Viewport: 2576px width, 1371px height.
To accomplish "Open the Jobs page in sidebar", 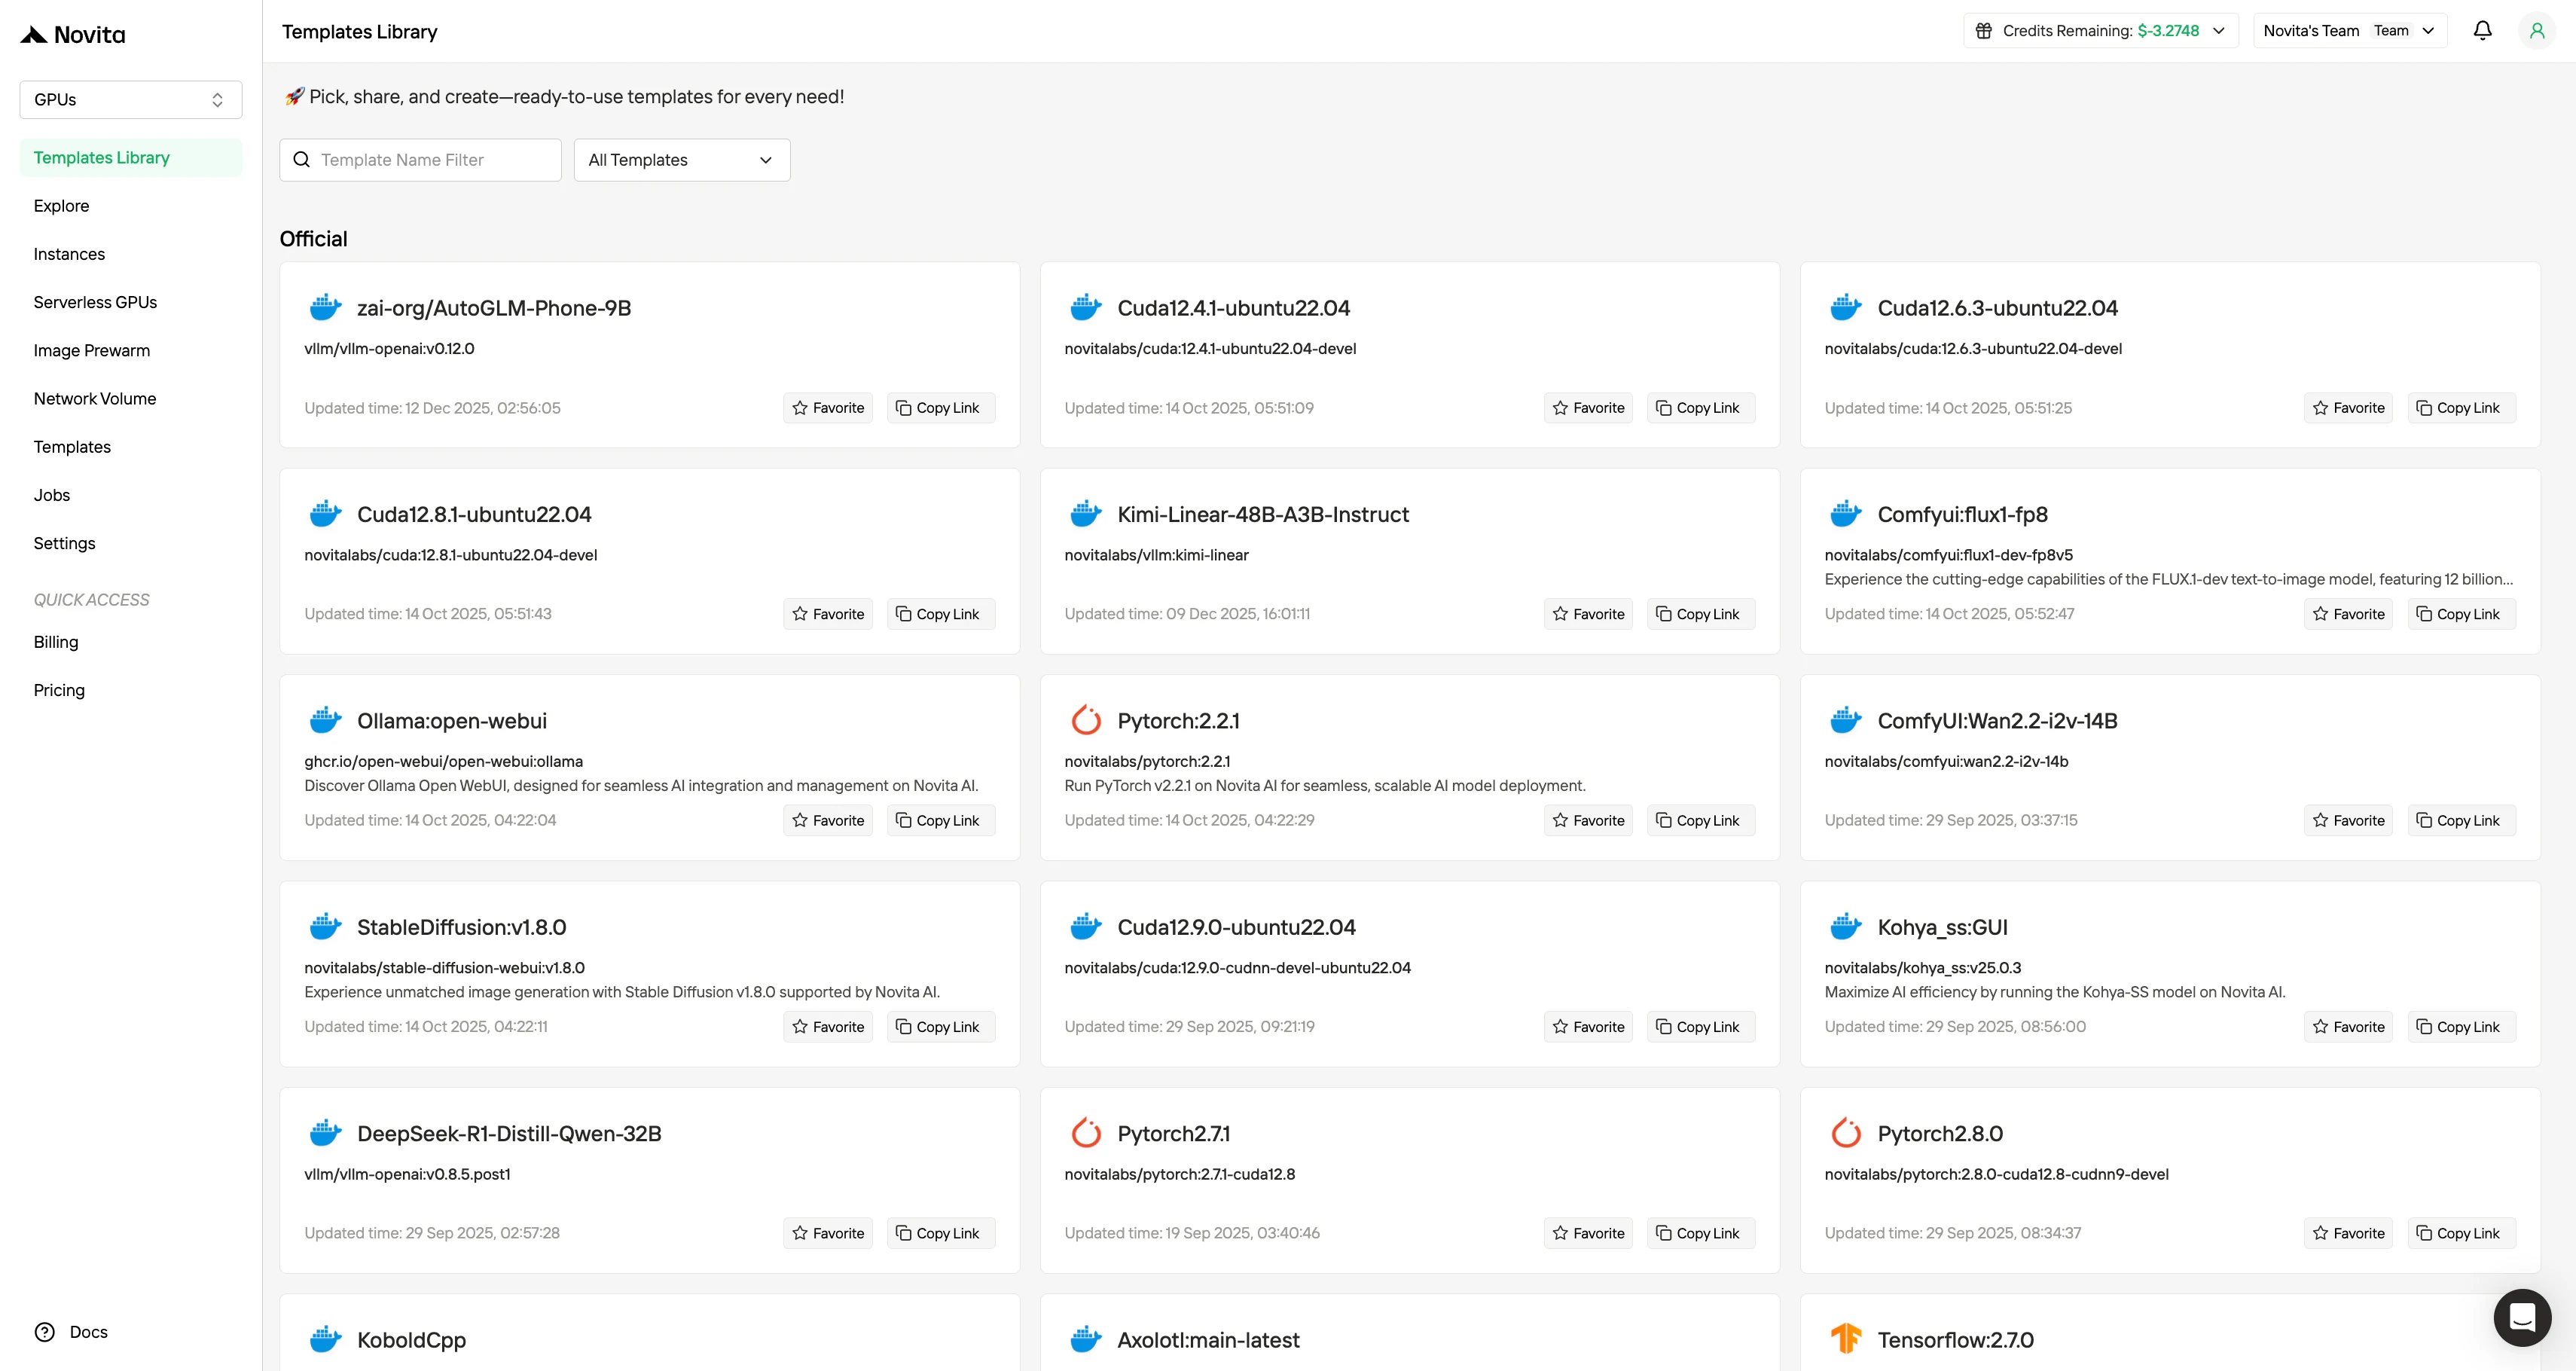I will (x=131, y=495).
